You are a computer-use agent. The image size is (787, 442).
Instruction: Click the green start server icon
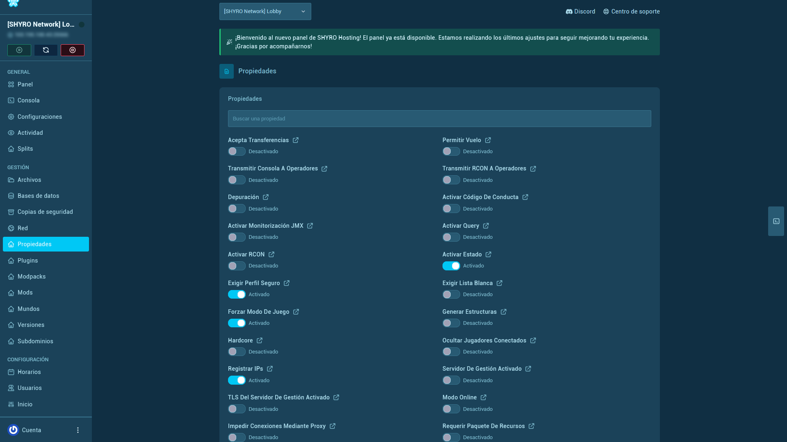pyautogui.click(x=19, y=50)
